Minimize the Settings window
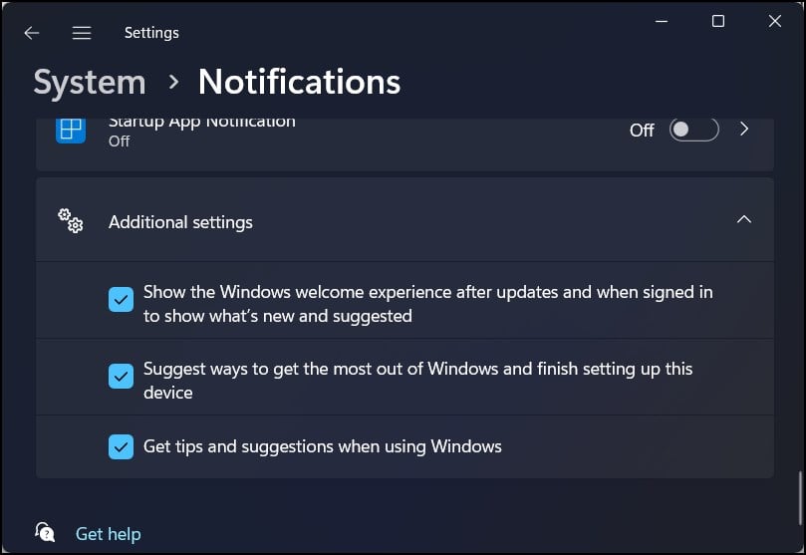Image resolution: width=806 pixels, height=555 pixels. tap(662, 21)
